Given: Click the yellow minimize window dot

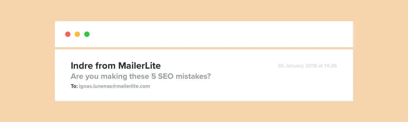Looking at the screenshot, I should [x=77, y=34].
